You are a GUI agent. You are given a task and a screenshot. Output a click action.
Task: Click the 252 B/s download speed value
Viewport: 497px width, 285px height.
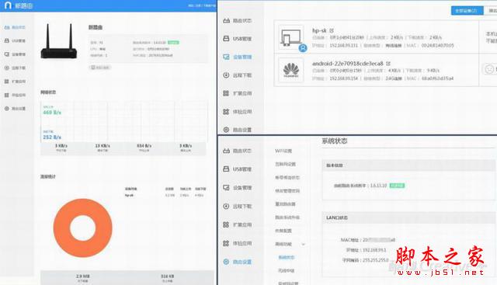click(x=52, y=137)
